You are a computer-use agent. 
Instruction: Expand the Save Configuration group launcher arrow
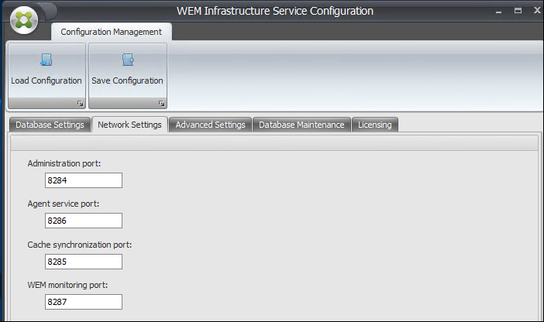click(x=161, y=103)
